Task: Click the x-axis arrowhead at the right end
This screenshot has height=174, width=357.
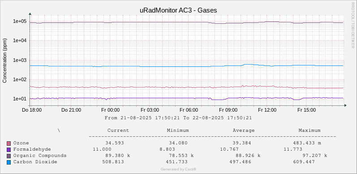Action: 345,105
